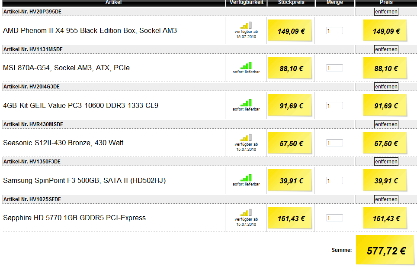Open Seasonic S12II-430 Bronze, 430 Watt product

(x=63, y=143)
